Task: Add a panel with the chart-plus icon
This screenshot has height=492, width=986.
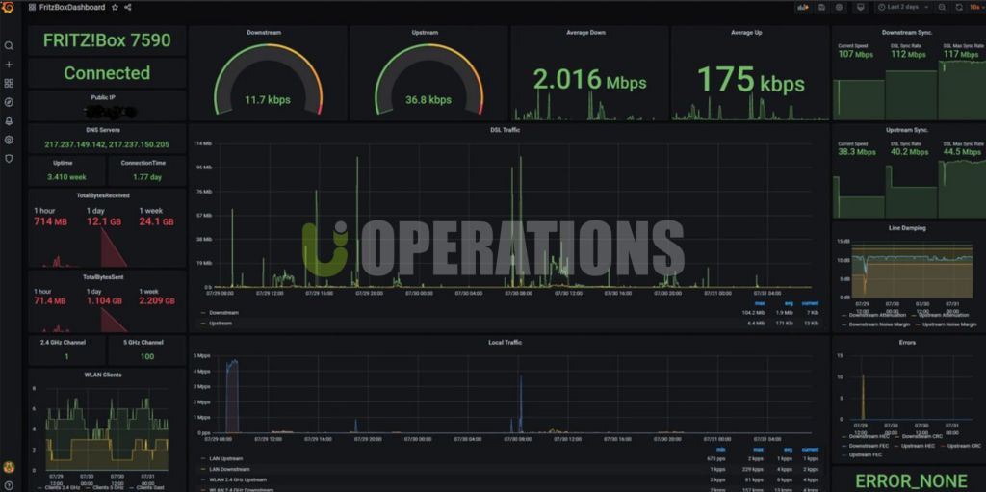Action: click(803, 8)
